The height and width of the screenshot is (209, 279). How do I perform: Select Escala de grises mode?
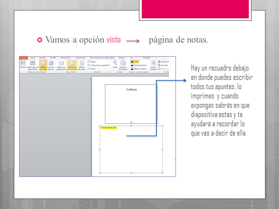click(x=139, y=65)
